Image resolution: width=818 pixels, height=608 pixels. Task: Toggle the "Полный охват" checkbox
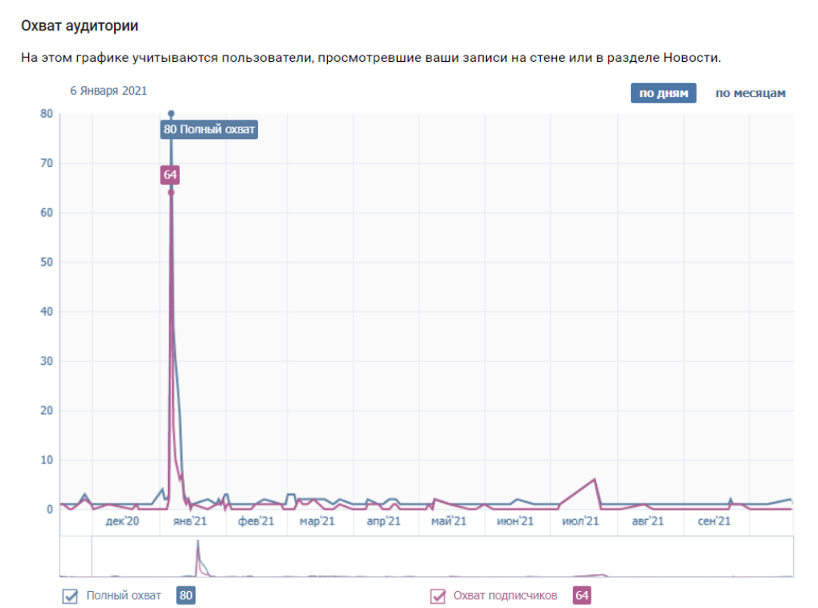70,596
